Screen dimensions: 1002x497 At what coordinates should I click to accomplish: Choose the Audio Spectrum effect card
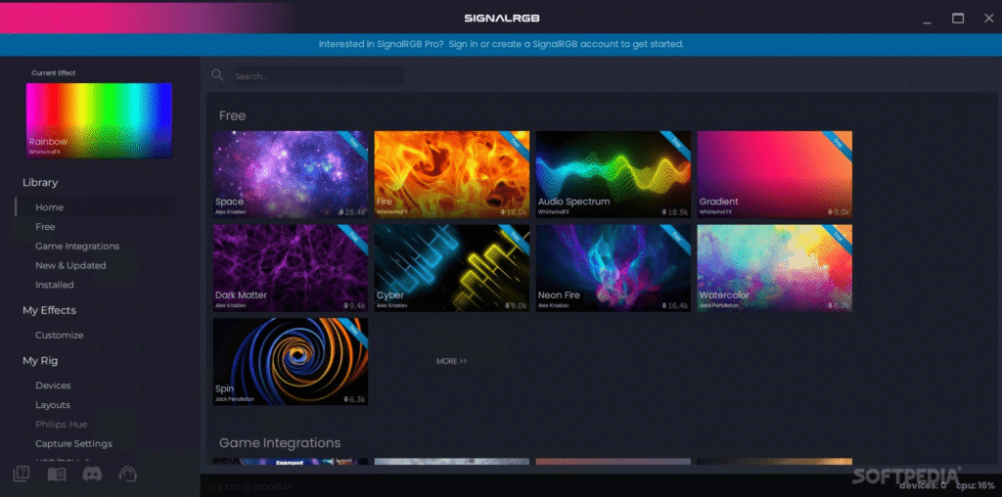(x=614, y=174)
